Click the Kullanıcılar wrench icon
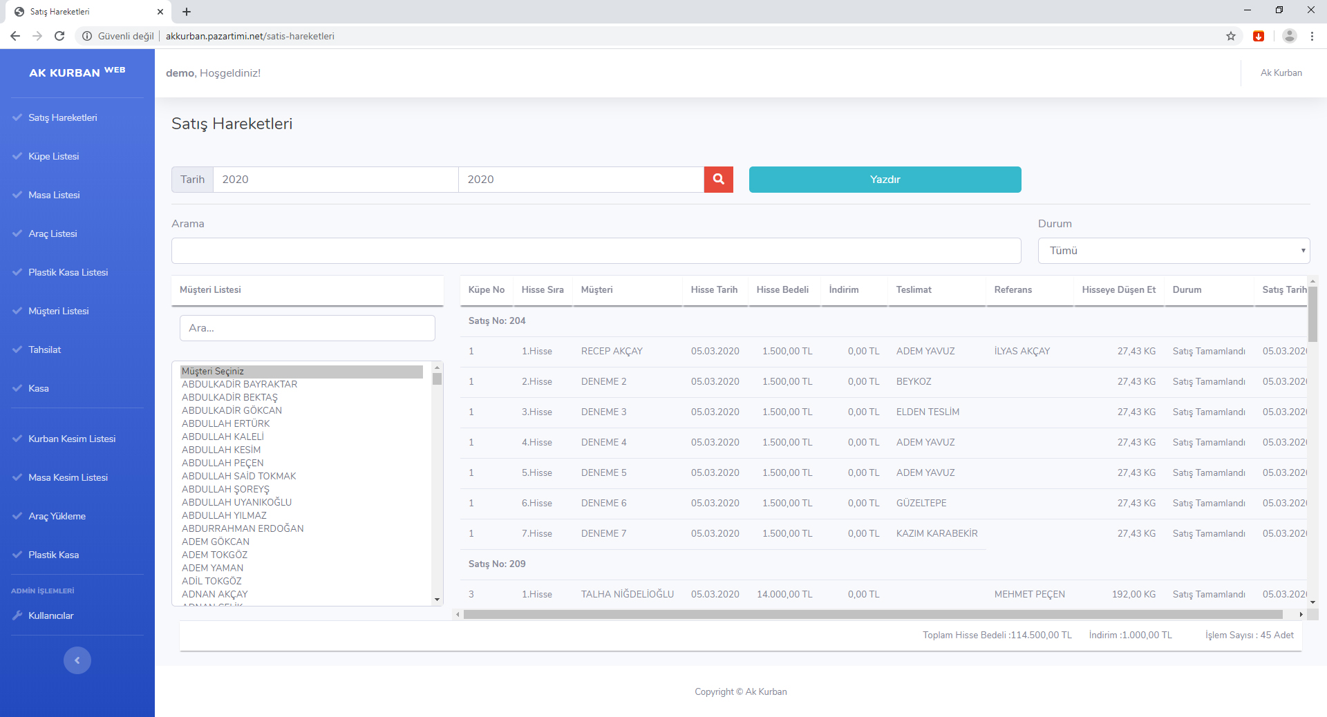 17,615
